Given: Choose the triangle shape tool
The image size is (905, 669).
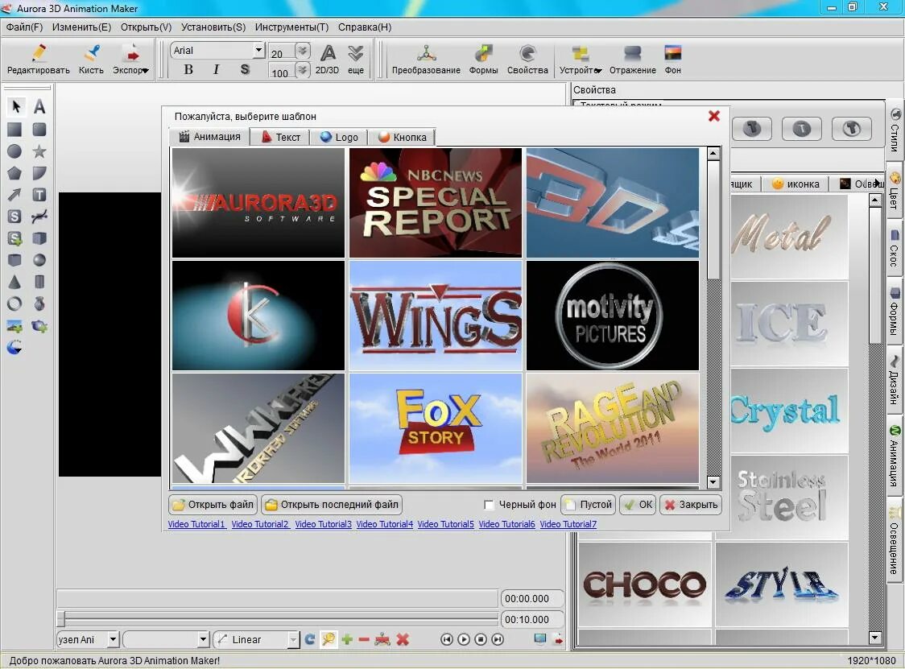Looking at the screenshot, I should tap(14, 282).
